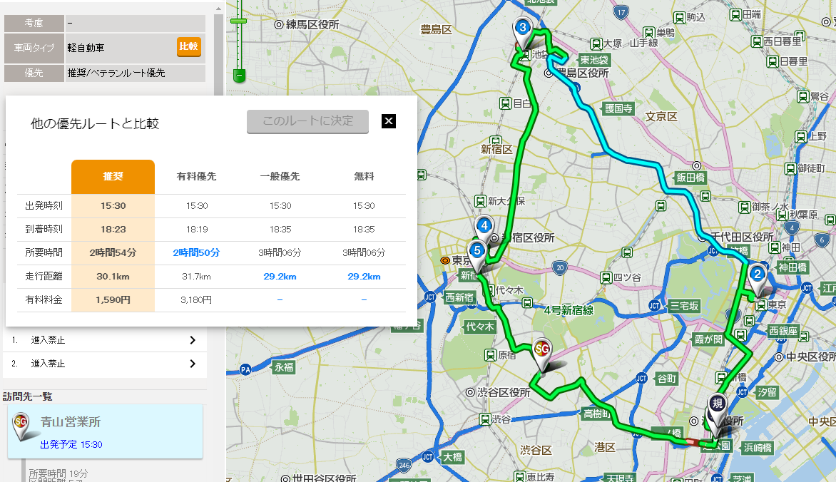Click the 目白 station icon
This screenshot has width=836, height=482.
click(x=506, y=103)
